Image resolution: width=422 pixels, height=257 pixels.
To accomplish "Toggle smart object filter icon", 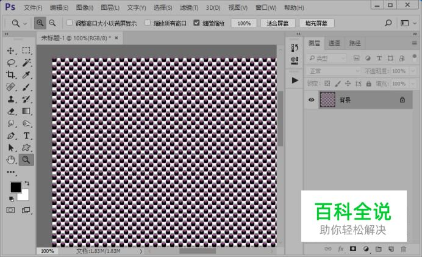I will click(x=402, y=58).
